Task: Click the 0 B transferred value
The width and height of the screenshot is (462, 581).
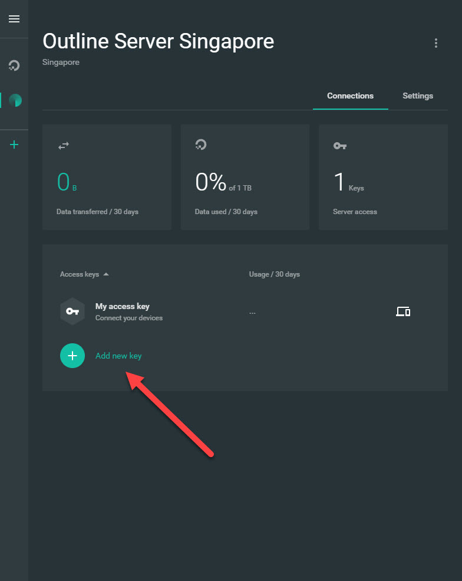Action: click(67, 182)
